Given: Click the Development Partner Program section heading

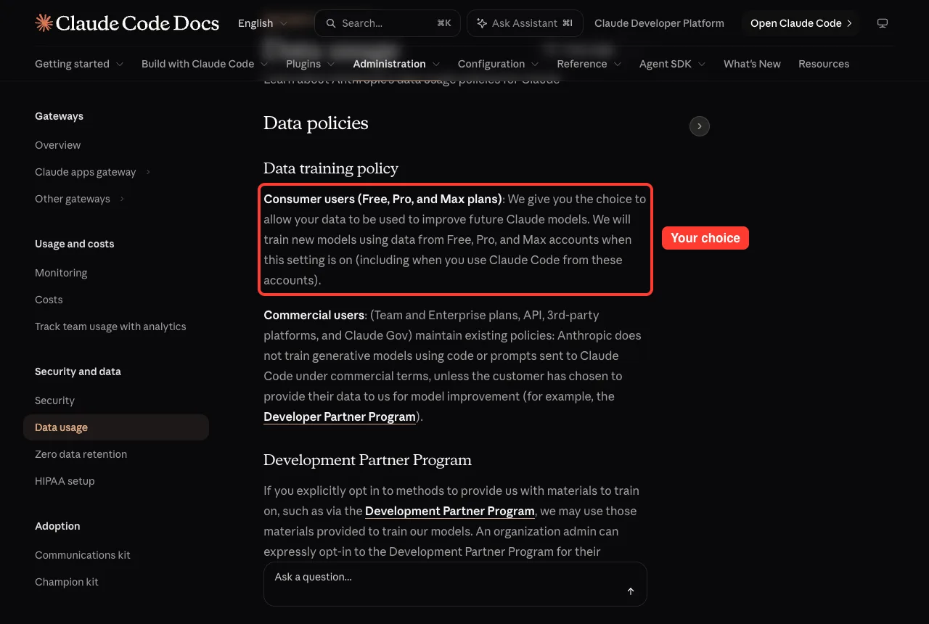Looking at the screenshot, I should [367, 460].
